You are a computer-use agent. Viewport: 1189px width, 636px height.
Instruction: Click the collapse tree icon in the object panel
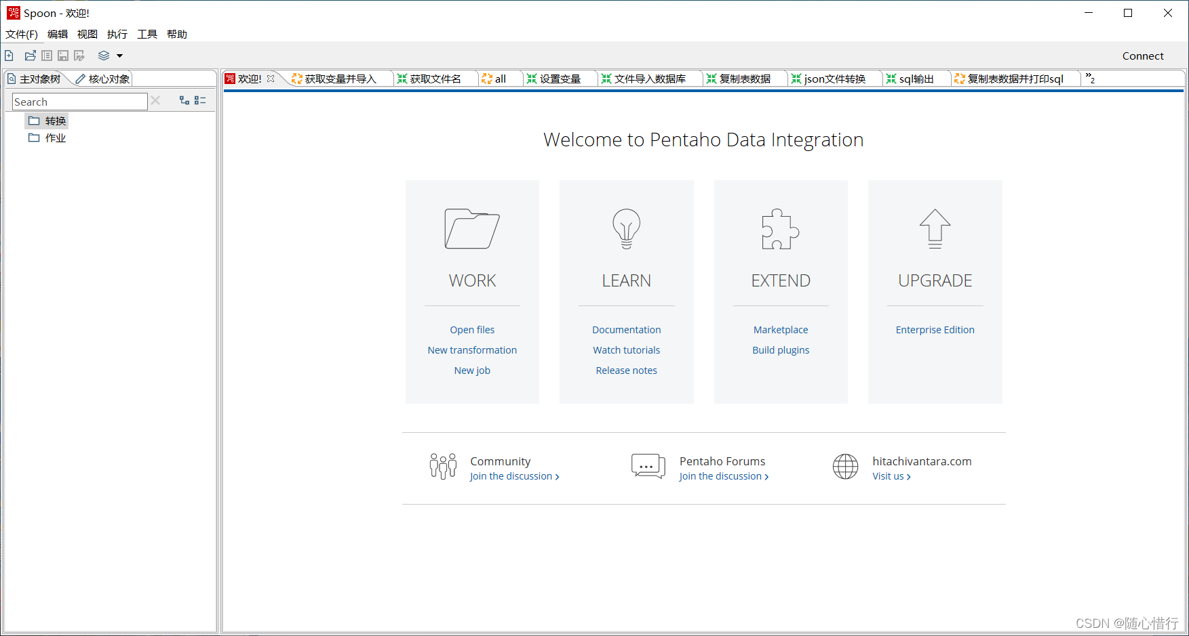coord(200,100)
